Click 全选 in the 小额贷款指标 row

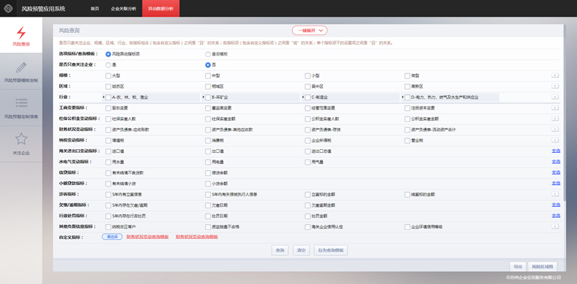(x=556, y=183)
